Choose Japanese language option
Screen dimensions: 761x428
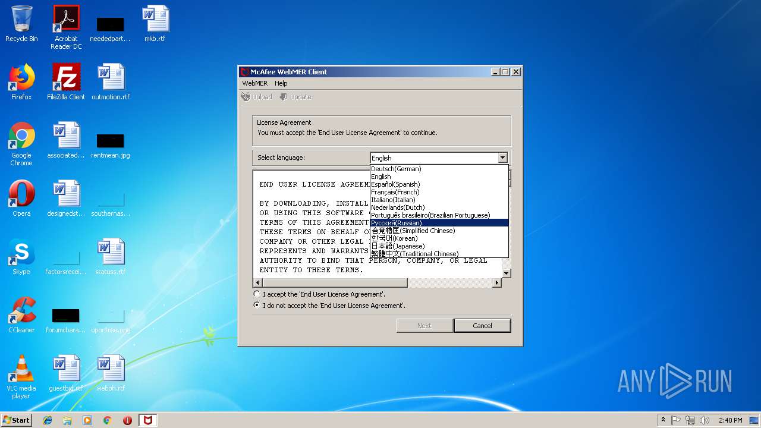[439, 246]
